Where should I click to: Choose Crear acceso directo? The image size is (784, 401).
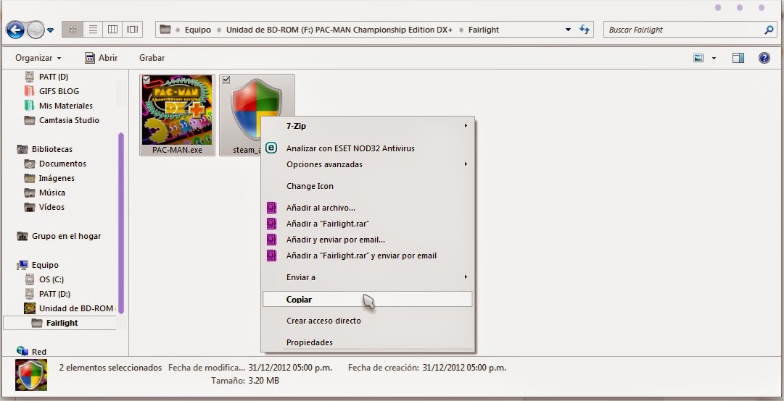[368, 321]
